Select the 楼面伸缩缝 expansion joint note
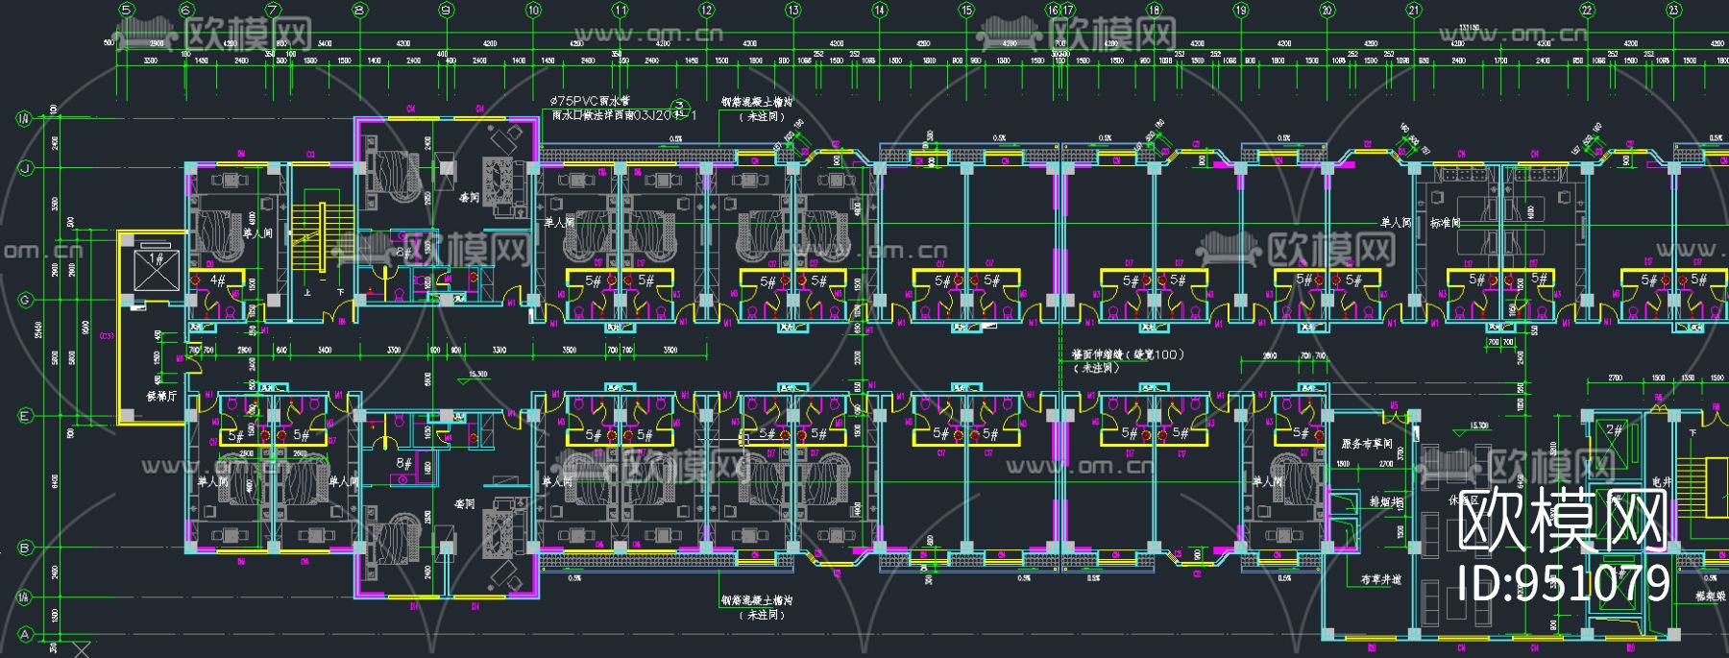The image size is (1729, 658). (x=1128, y=354)
